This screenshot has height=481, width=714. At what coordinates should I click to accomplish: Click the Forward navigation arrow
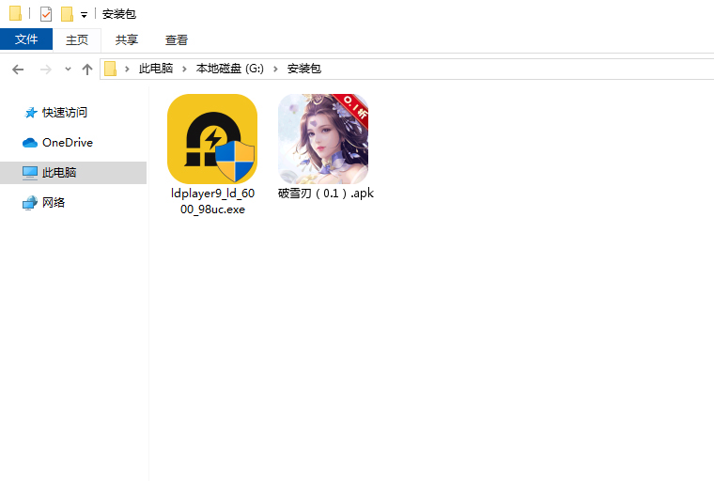pyautogui.click(x=45, y=69)
